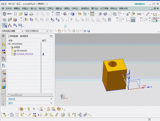Expand the Dependencies section chevron
Viewport: 160px width, 121px height.
coord(52,99)
